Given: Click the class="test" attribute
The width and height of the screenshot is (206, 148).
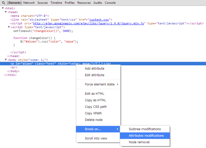Looking at the screenshot, I should [x=45, y=64].
